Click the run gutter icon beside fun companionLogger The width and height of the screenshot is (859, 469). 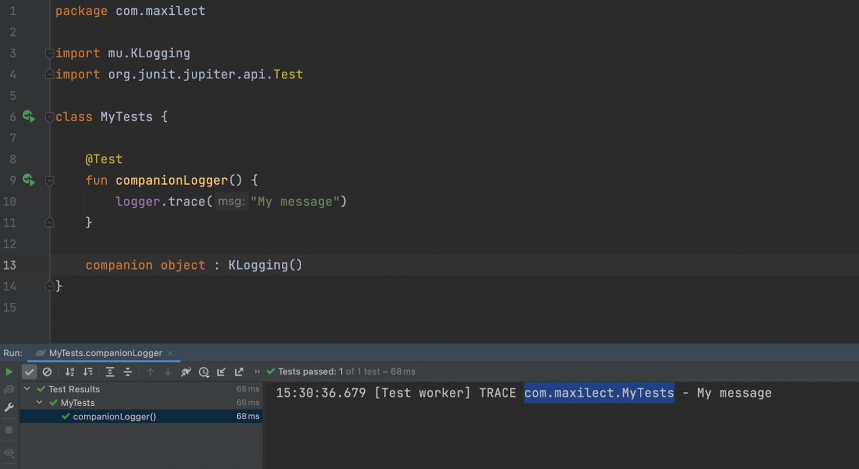click(x=29, y=180)
